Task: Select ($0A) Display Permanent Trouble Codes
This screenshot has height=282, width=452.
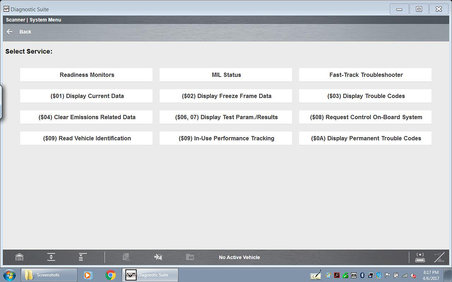Action: (x=365, y=138)
